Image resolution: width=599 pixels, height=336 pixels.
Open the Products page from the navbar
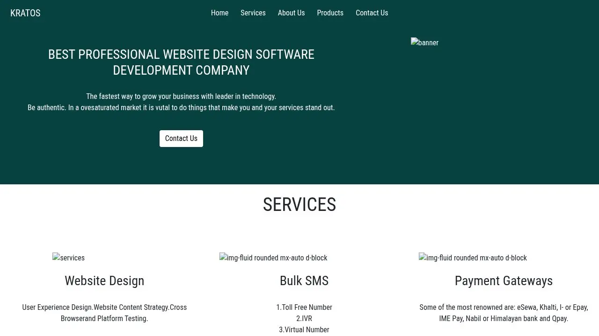(330, 13)
